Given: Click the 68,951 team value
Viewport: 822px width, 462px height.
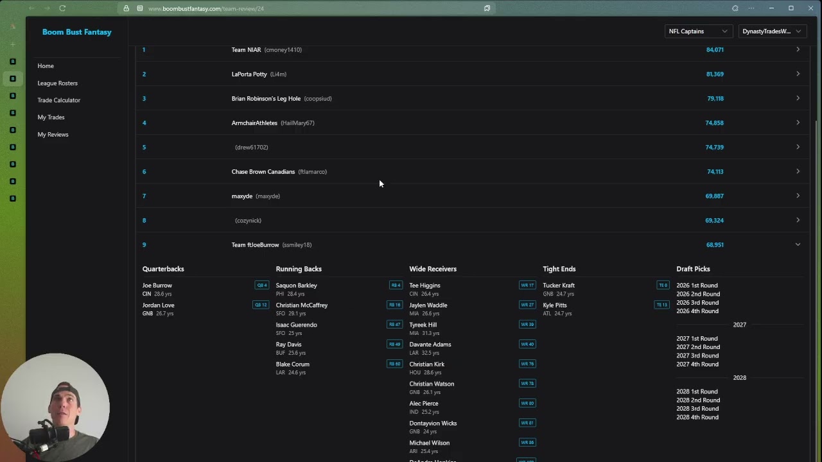Looking at the screenshot, I should [x=715, y=244].
